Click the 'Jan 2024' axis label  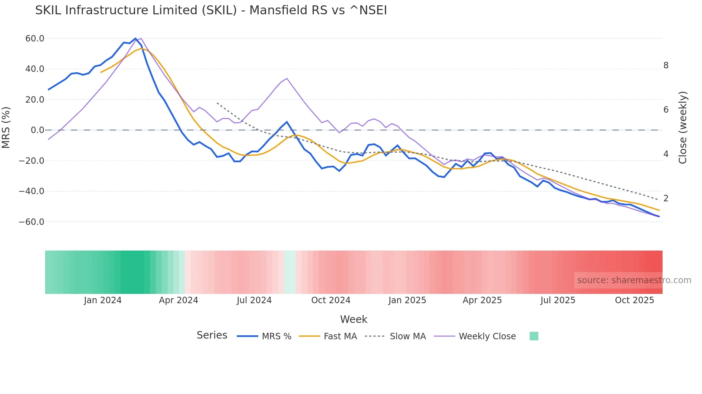103,300
